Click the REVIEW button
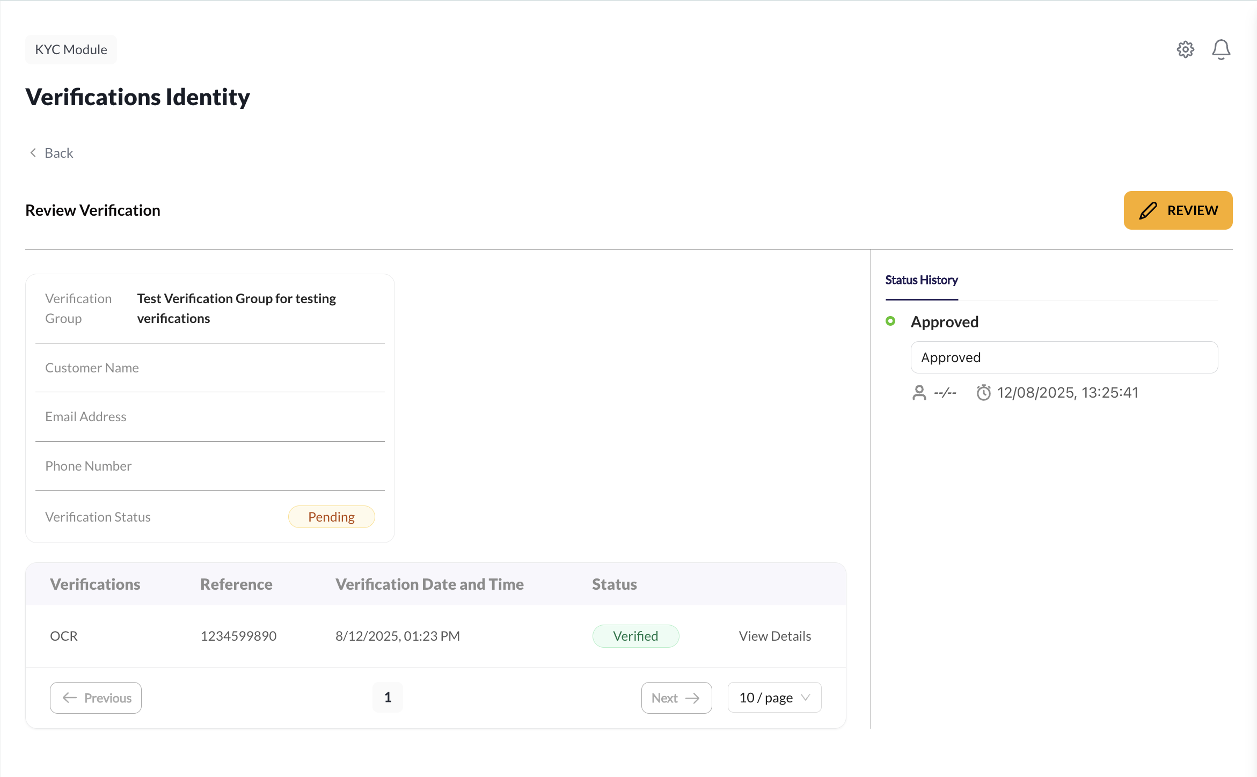 tap(1178, 210)
